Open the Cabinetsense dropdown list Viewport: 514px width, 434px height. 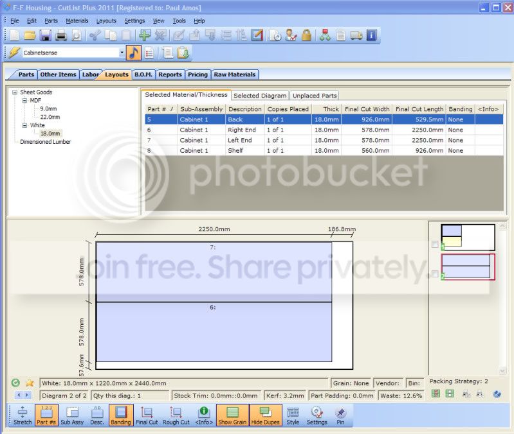click(x=122, y=53)
